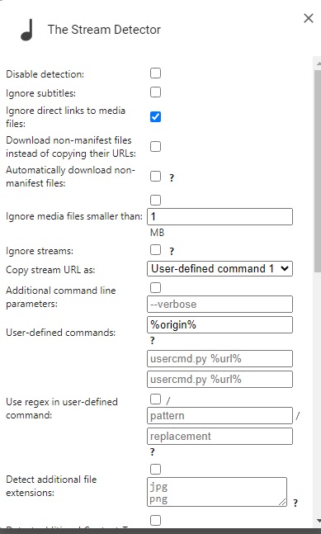The height and width of the screenshot is (534, 321).
Task: Click the second user-defined command field
Action: pos(220,358)
